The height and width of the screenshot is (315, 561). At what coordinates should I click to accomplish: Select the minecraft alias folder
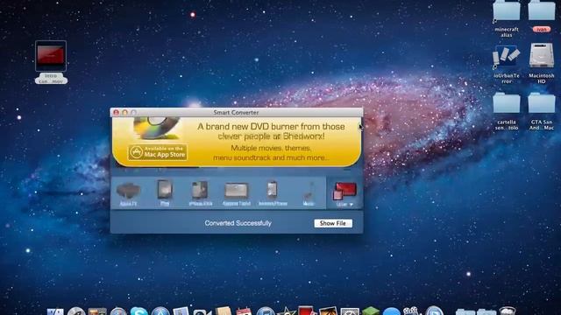507,19
